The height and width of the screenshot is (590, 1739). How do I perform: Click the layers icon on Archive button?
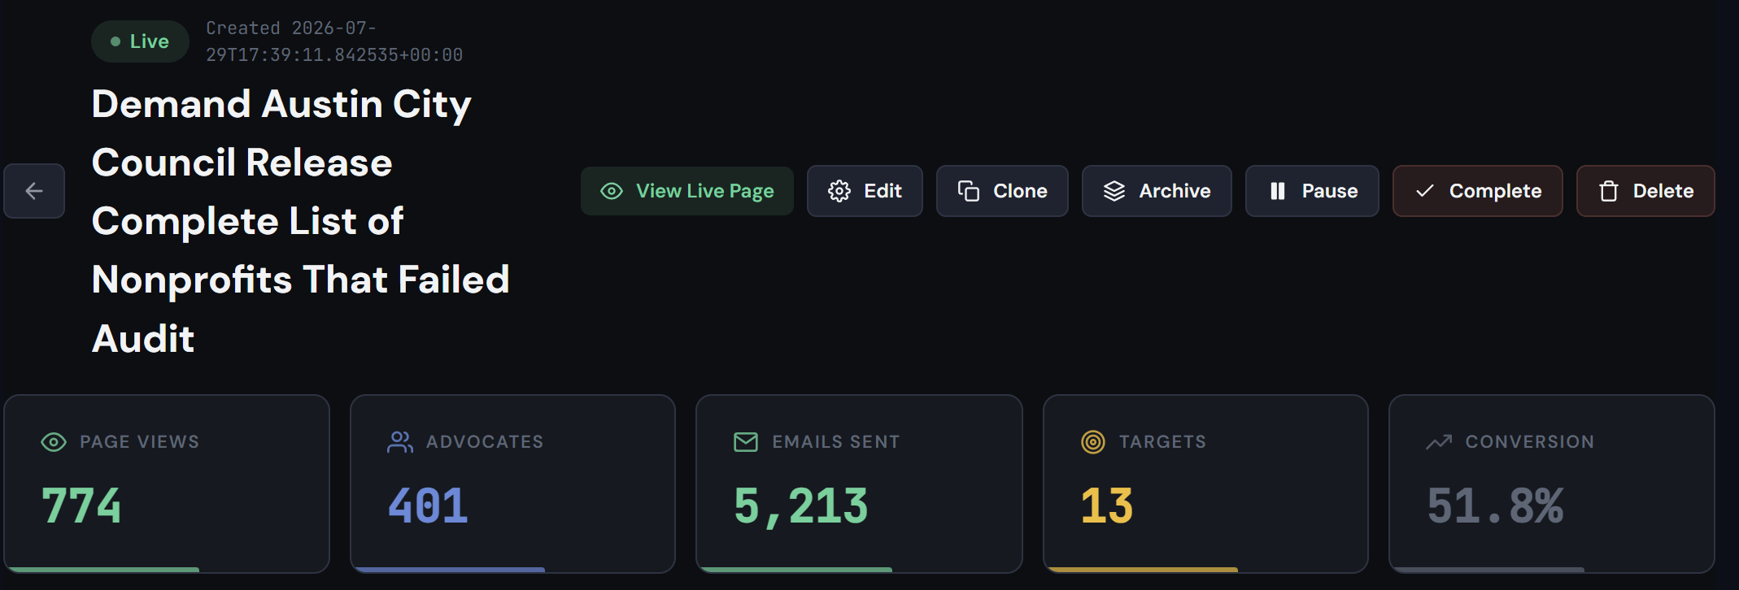point(1114,191)
